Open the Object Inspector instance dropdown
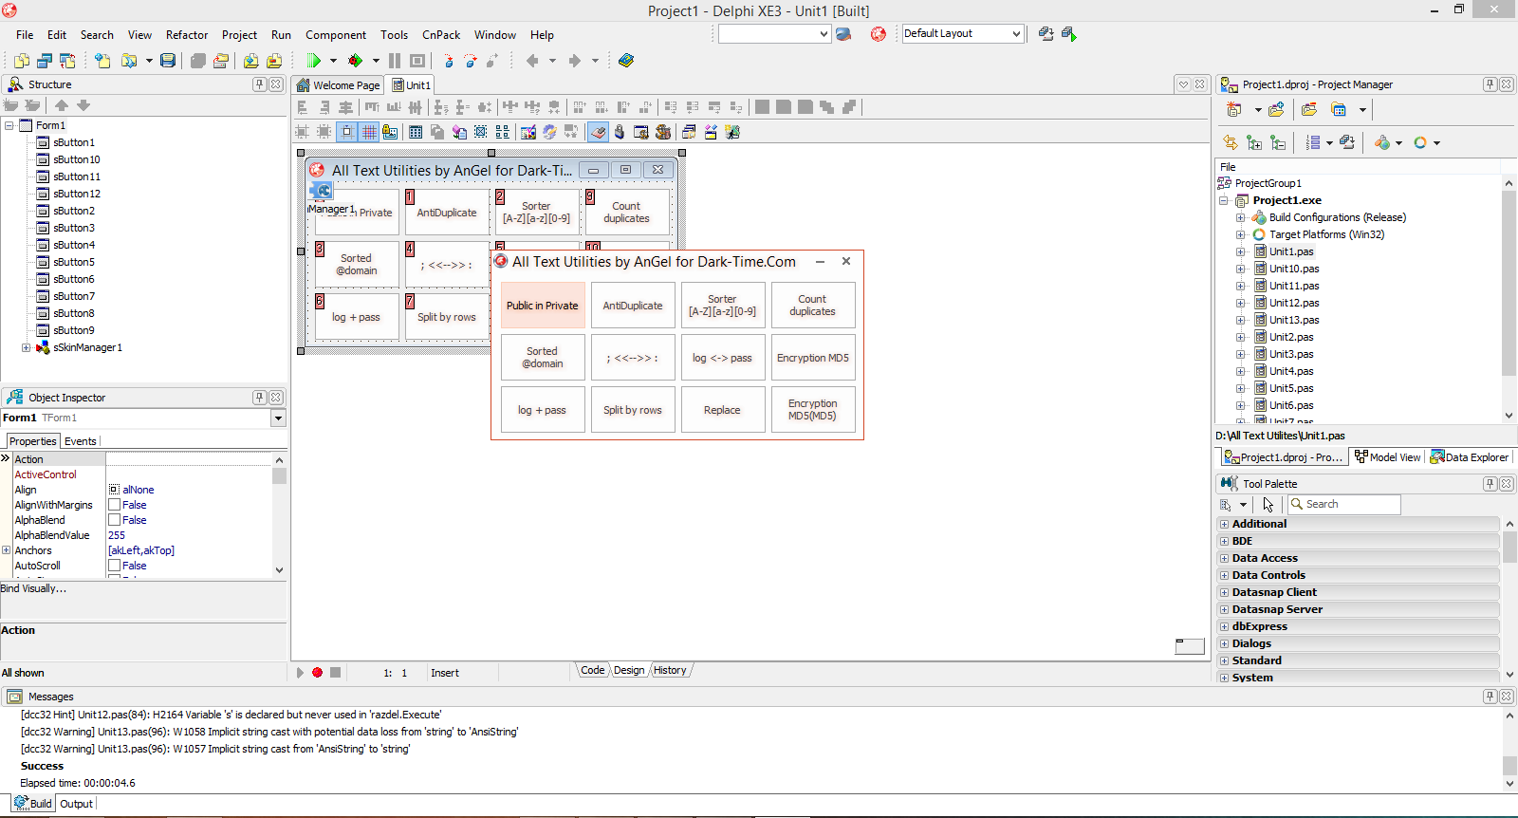This screenshot has width=1518, height=818. (x=278, y=418)
